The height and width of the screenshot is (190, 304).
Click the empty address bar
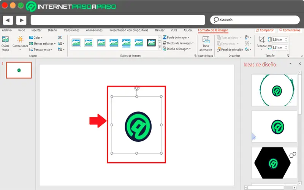tap(118, 20)
